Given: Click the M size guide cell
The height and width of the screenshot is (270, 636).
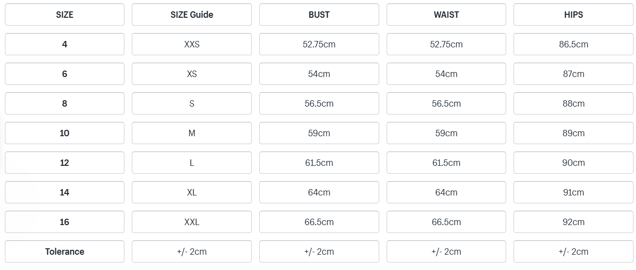Looking at the screenshot, I should 192,133.
